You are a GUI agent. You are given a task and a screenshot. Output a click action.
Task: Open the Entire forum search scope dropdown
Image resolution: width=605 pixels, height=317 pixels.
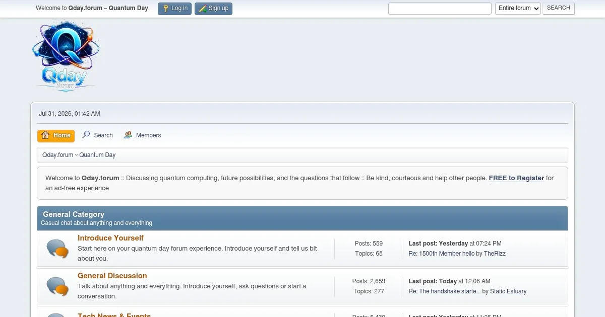pos(518,8)
